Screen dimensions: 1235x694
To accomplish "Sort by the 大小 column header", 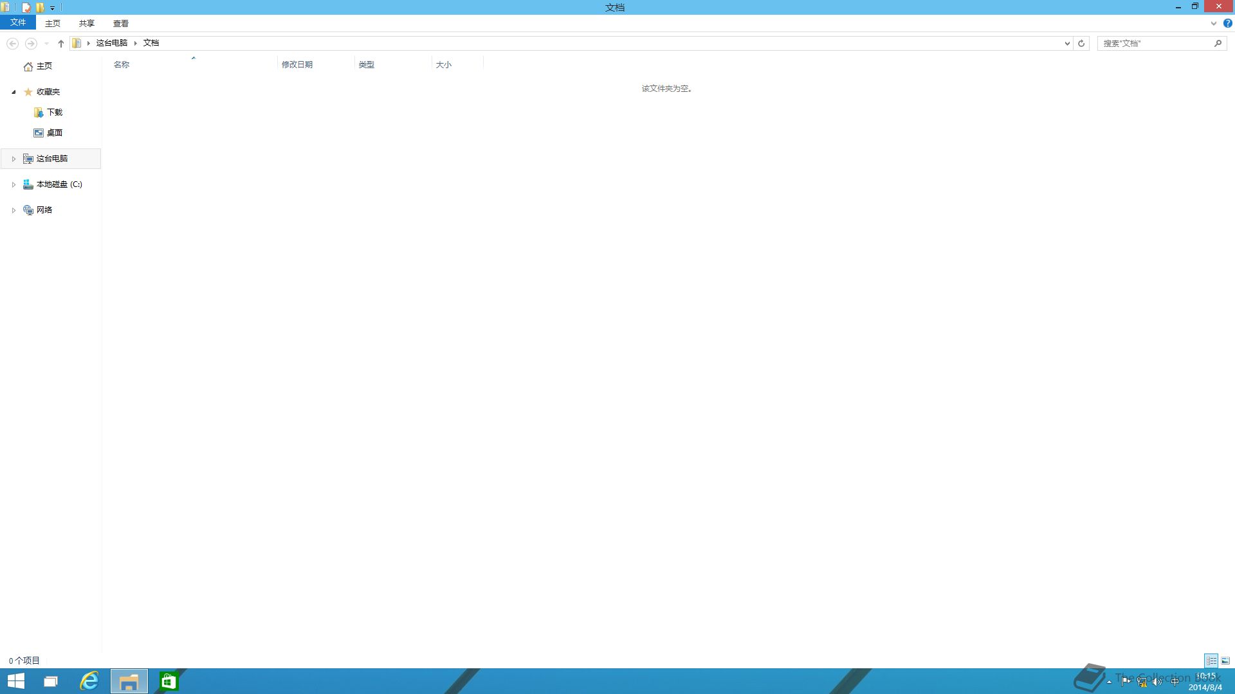I will pos(457,64).
